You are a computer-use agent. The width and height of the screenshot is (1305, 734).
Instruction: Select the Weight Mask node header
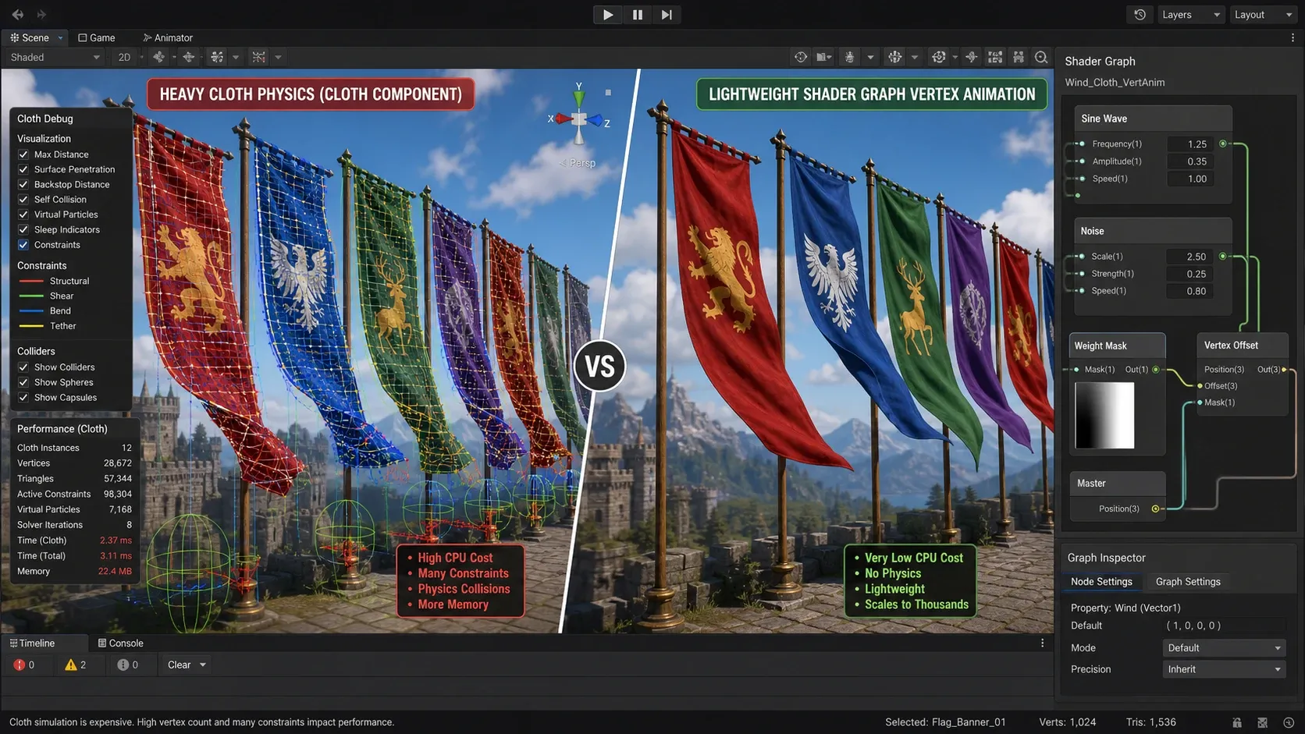point(1117,346)
